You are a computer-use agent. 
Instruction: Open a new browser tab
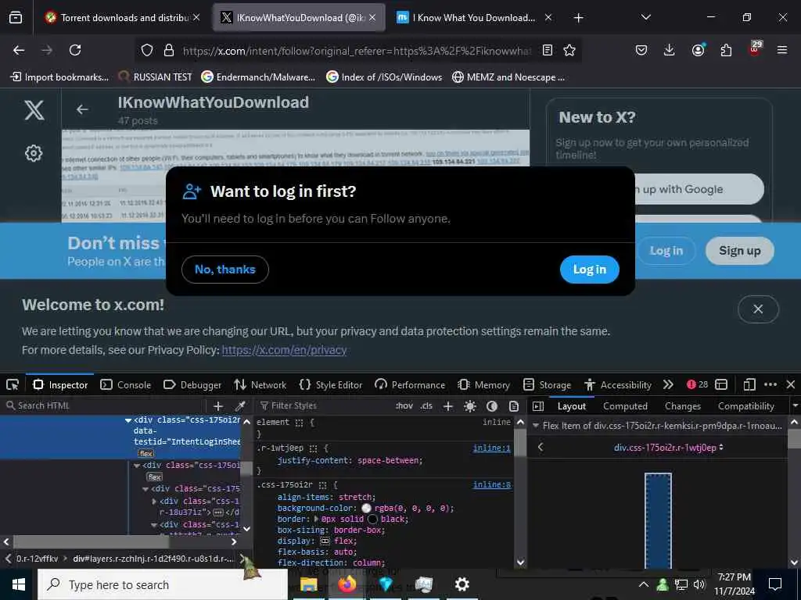578,18
